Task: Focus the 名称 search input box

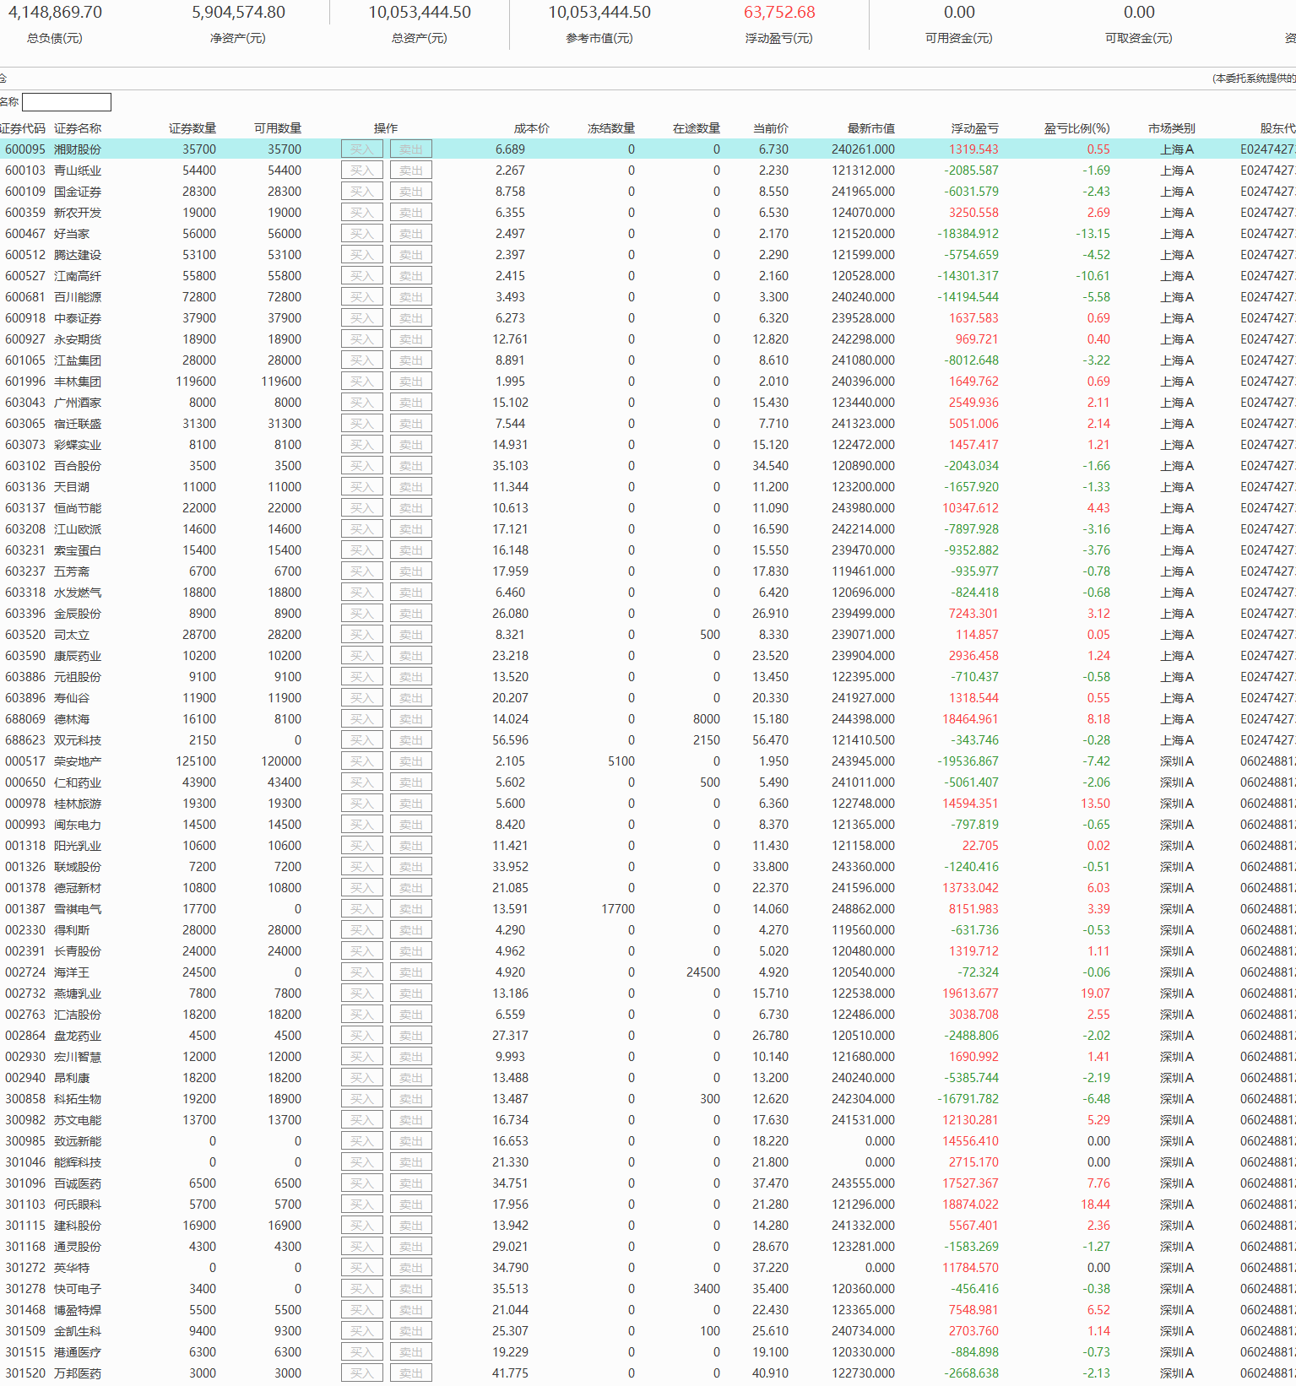Action: (67, 102)
